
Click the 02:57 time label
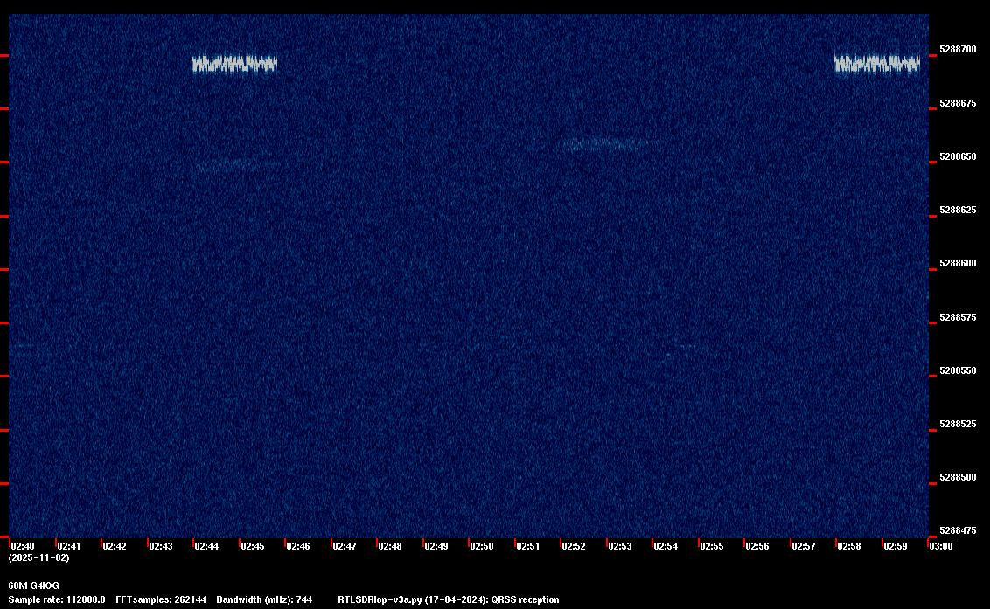[x=803, y=546]
